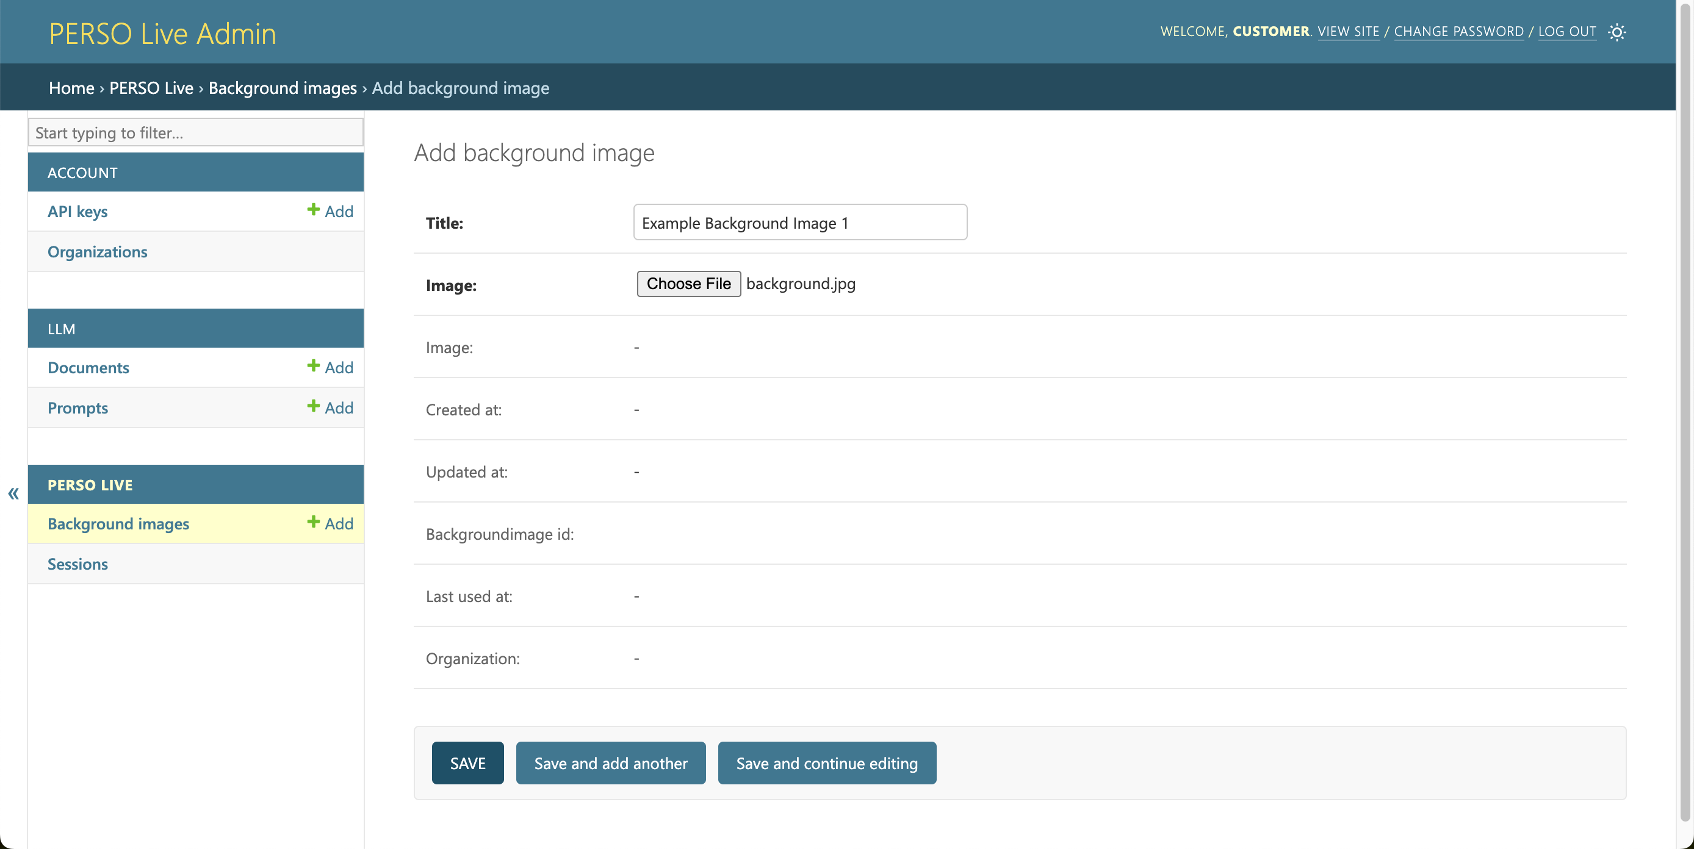Toggle the light/dark theme sun icon
The width and height of the screenshot is (1694, 849).
1618,32
